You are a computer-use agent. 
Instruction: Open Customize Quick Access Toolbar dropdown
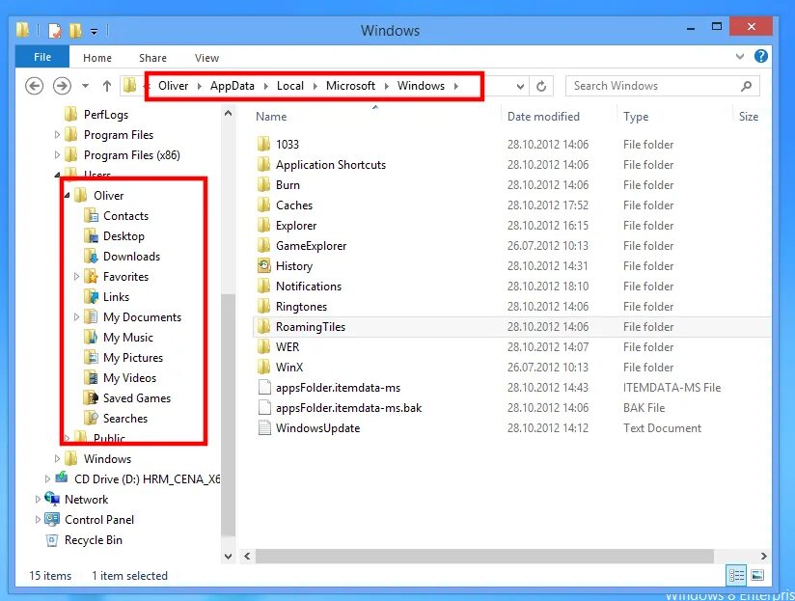coord(94,31)
